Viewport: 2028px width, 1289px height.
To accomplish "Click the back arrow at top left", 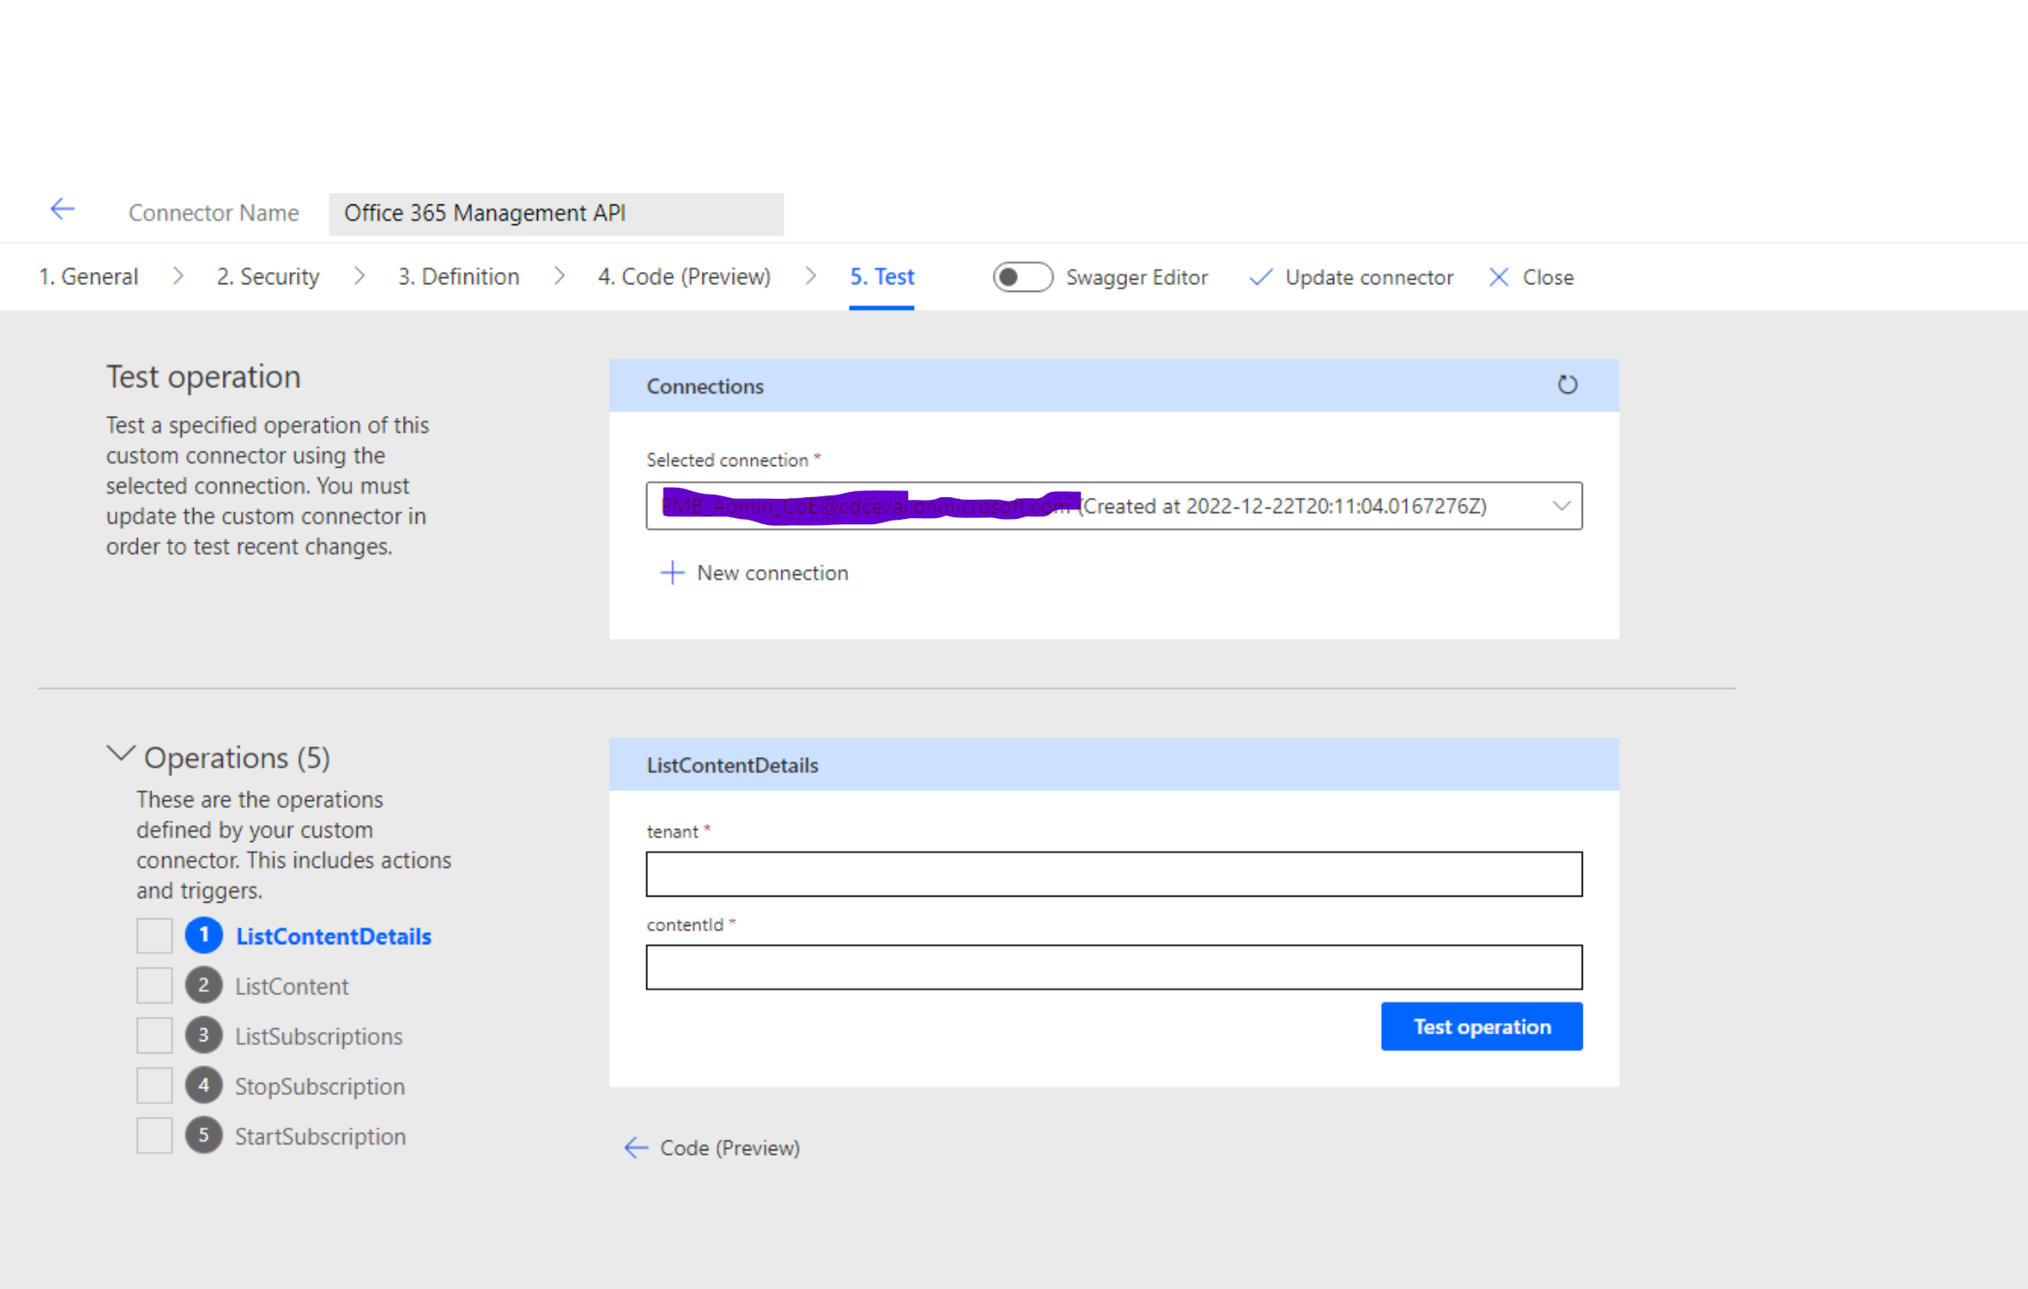I will pyautogui.click(x=62, y=209).
